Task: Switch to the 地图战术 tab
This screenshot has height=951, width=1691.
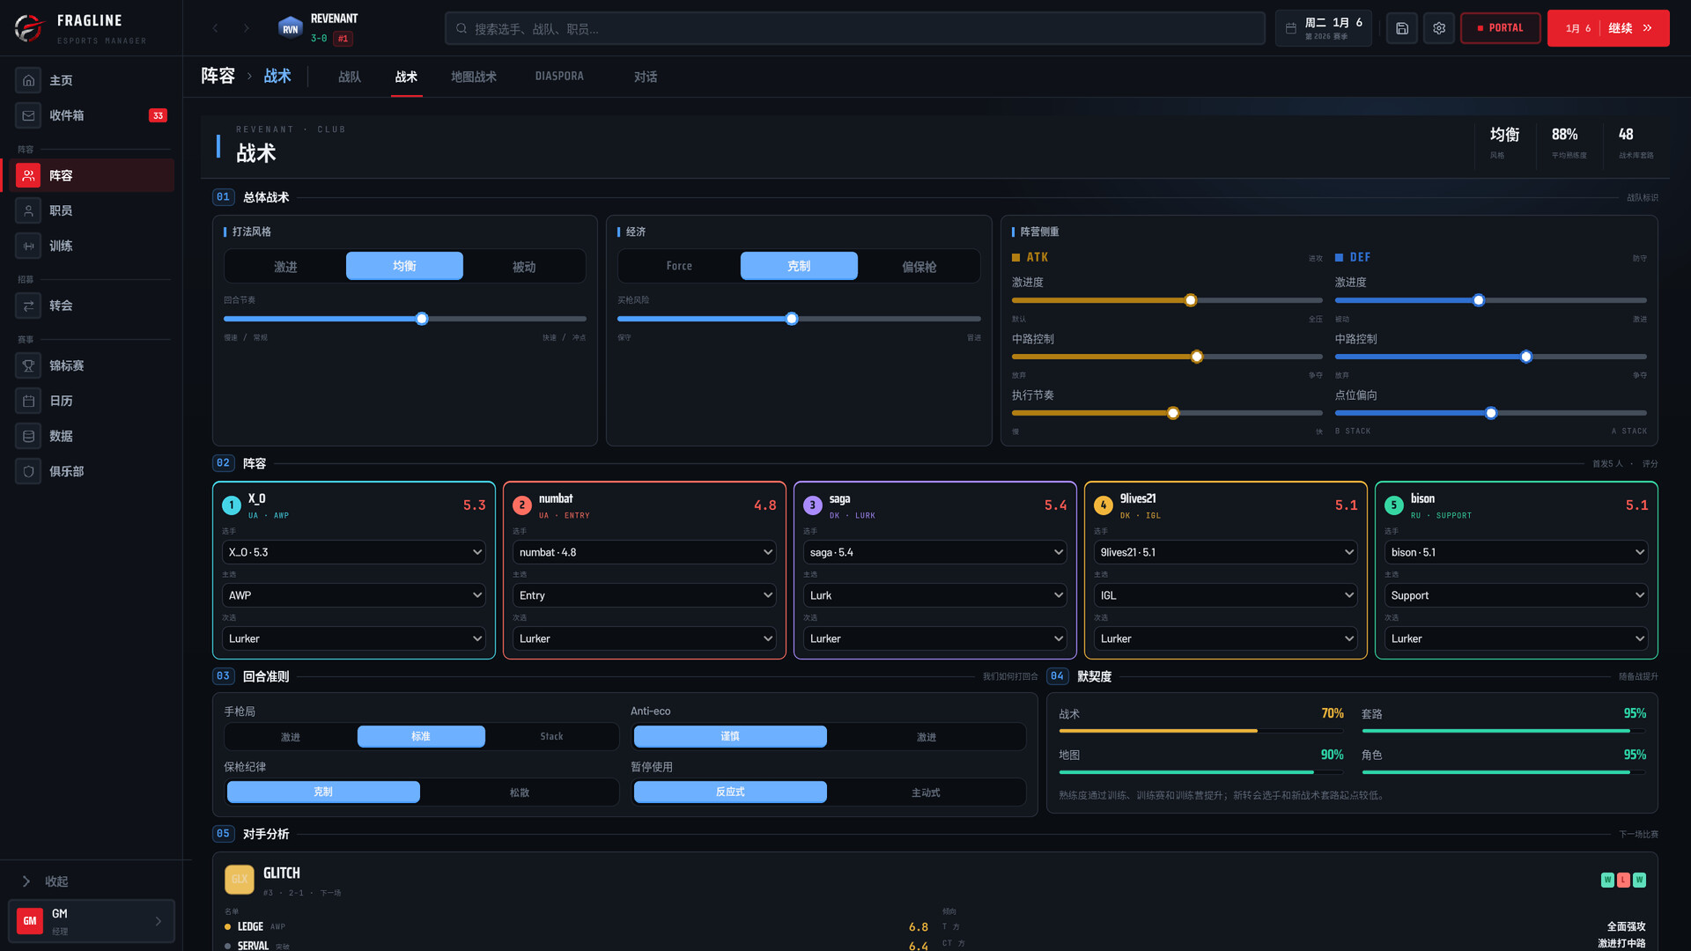Action: pyautogui.click(x=474, y=77)
